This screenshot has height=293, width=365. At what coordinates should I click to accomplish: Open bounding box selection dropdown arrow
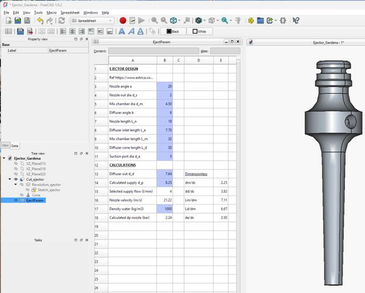217,21
